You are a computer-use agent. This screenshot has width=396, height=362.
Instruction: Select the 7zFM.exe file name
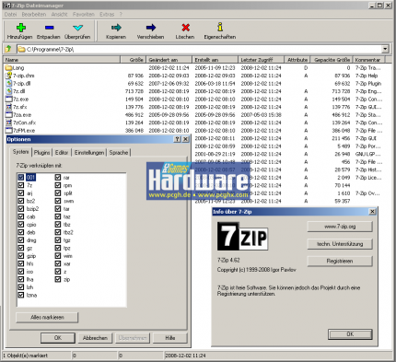coord(24,131)
